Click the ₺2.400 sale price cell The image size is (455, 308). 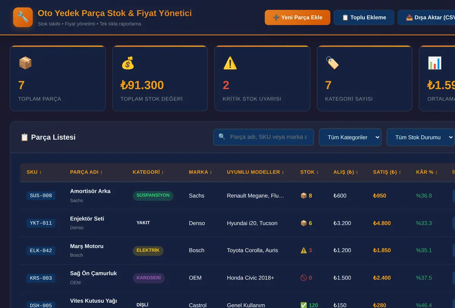(382, 278)
